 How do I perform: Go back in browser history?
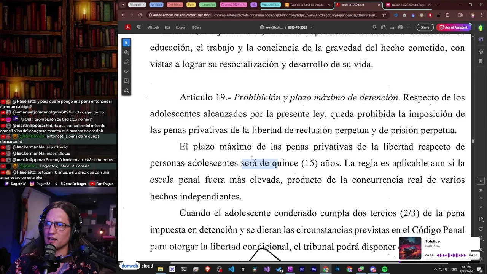[123, 15]
